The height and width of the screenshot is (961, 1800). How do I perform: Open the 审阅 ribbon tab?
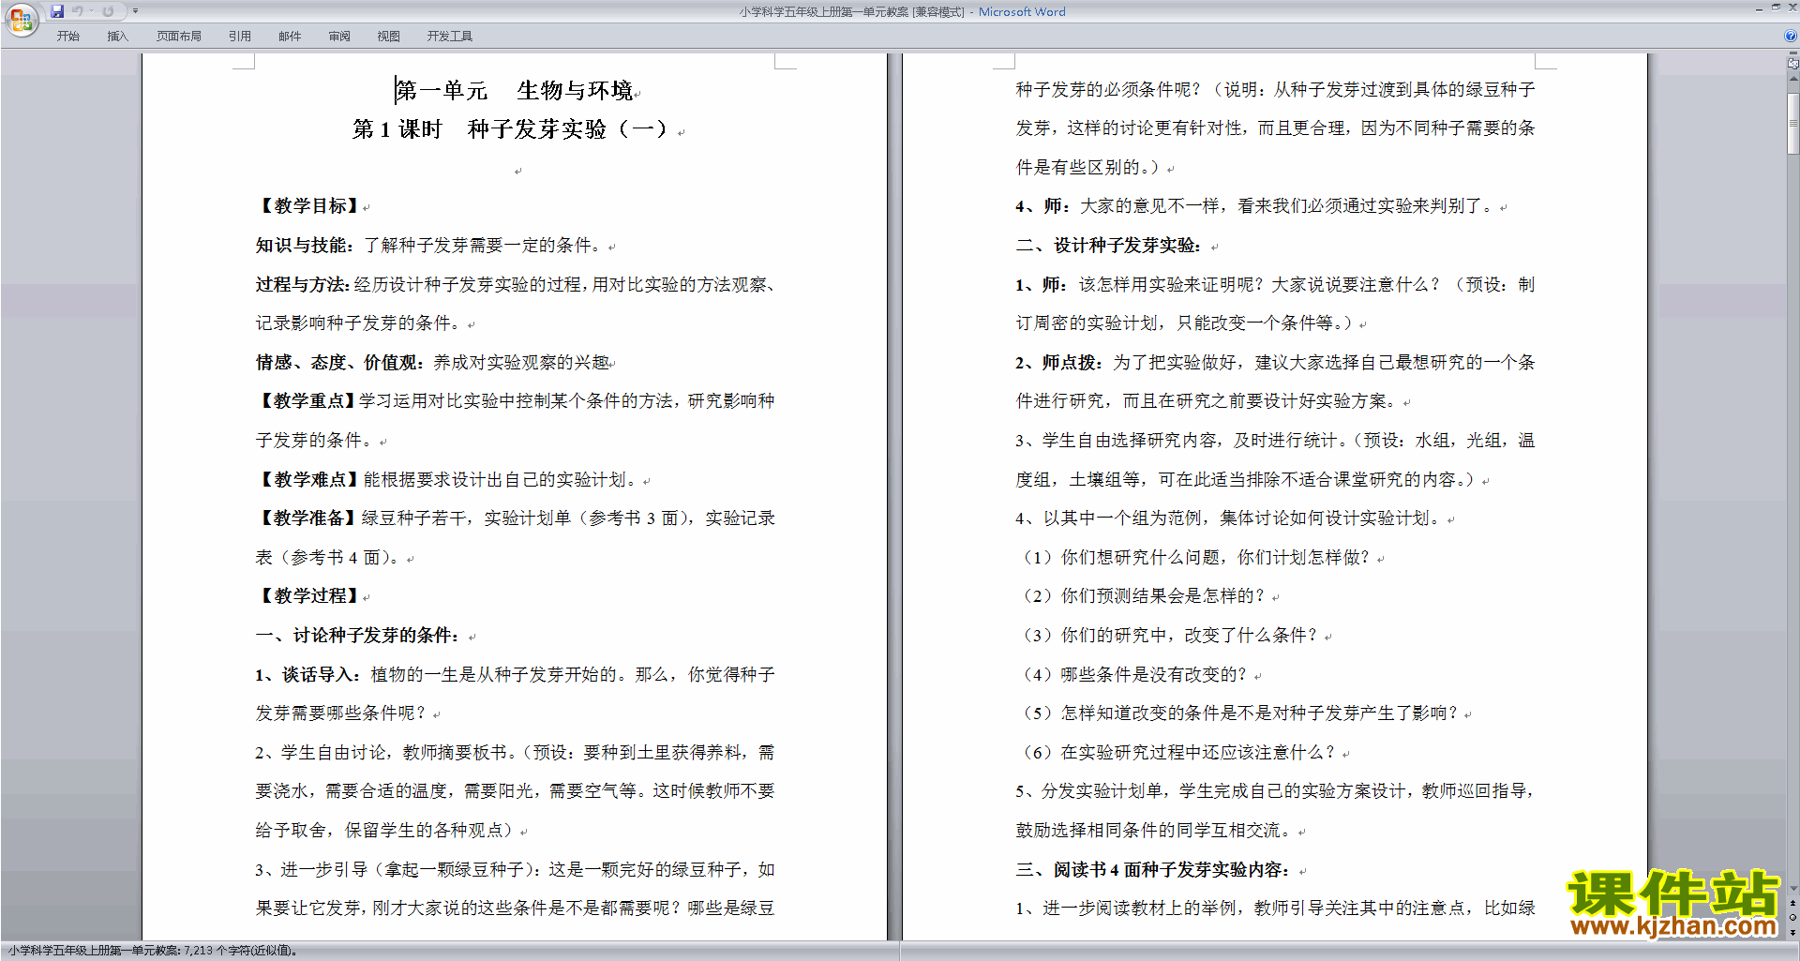339,37
